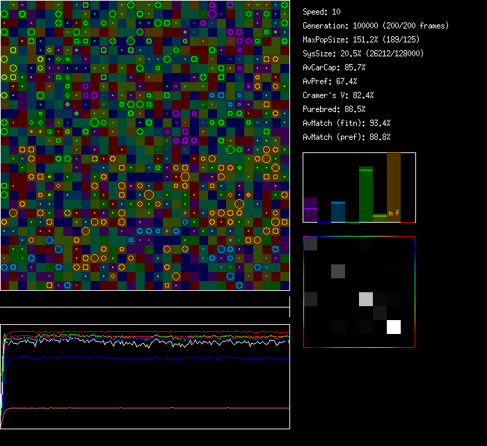Click the SysSize statistic line

tap(363, 54)
